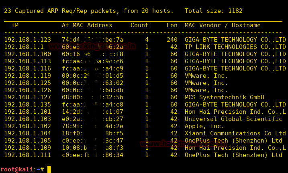
Task: Click PCS Systemtechnik GmbH vendor
Action: click(225, 97)
